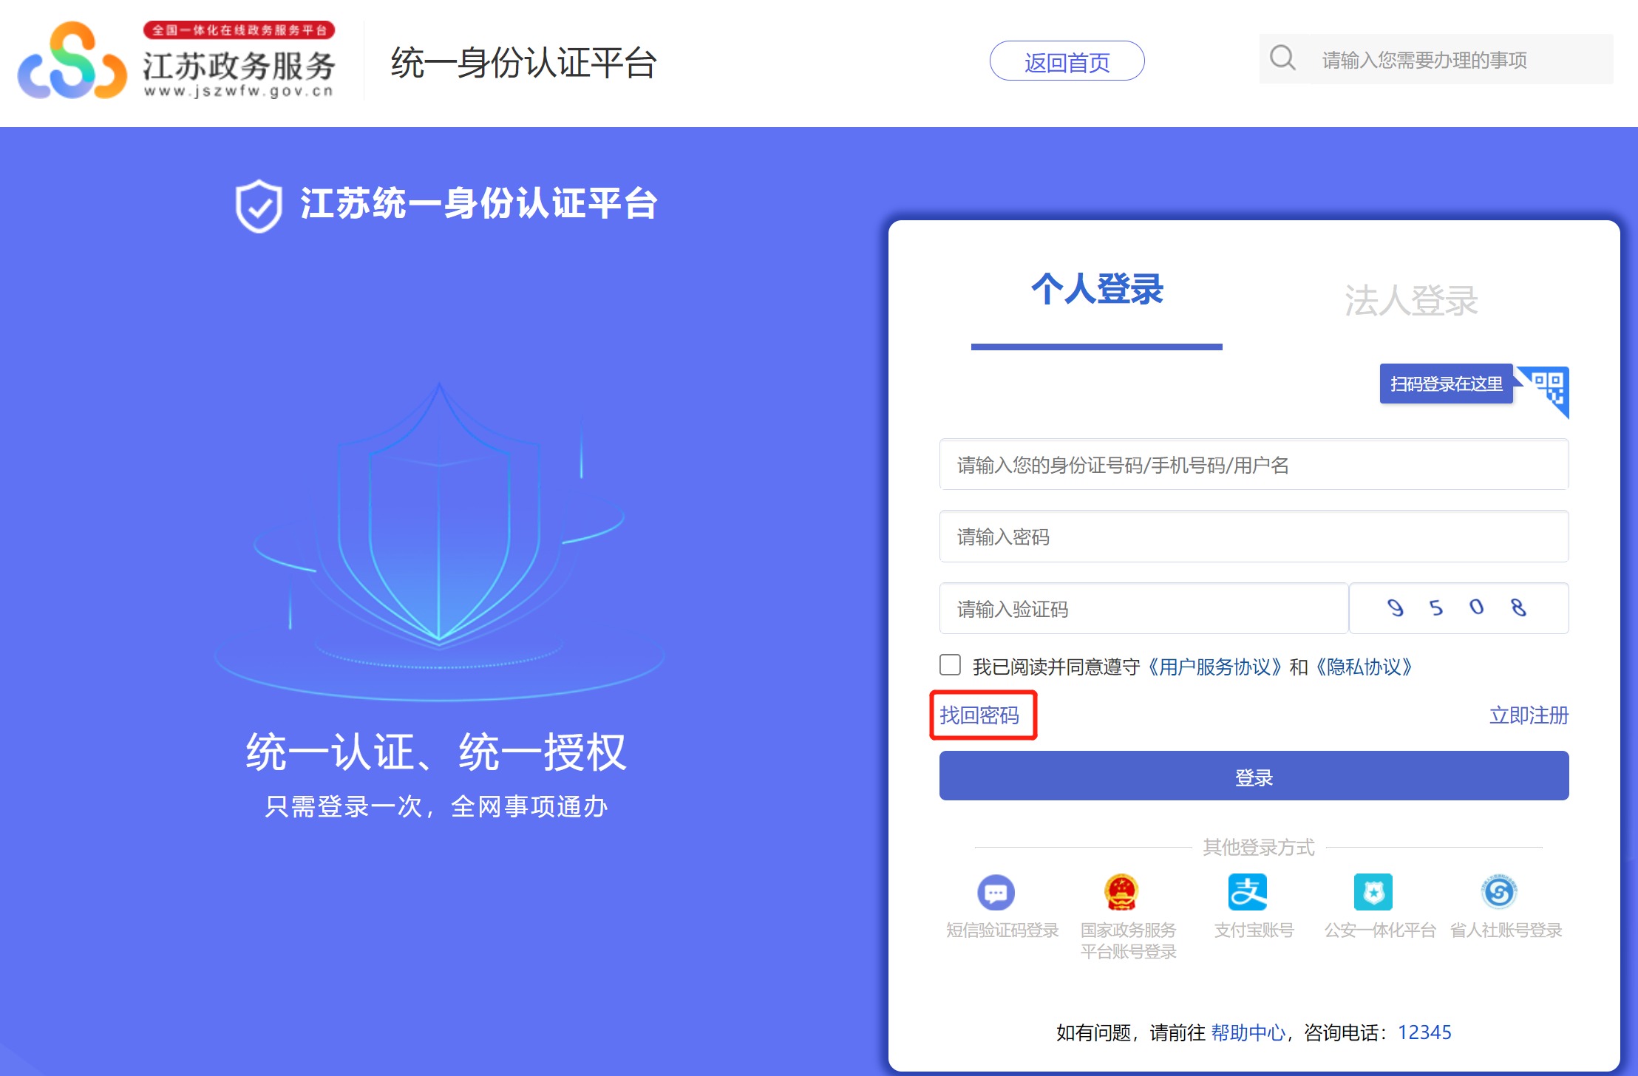The width and height of the screenshot is (1638, 1076).
Task: Open the 隐私协议 link
Action: (1364, 667)
